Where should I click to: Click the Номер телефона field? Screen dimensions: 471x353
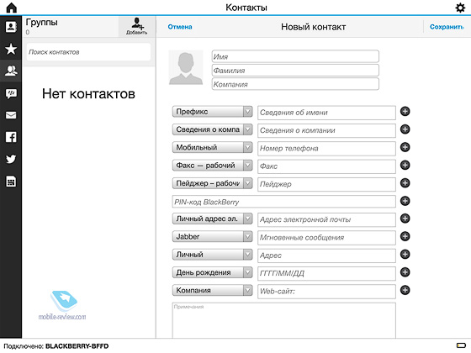[326, 148]
